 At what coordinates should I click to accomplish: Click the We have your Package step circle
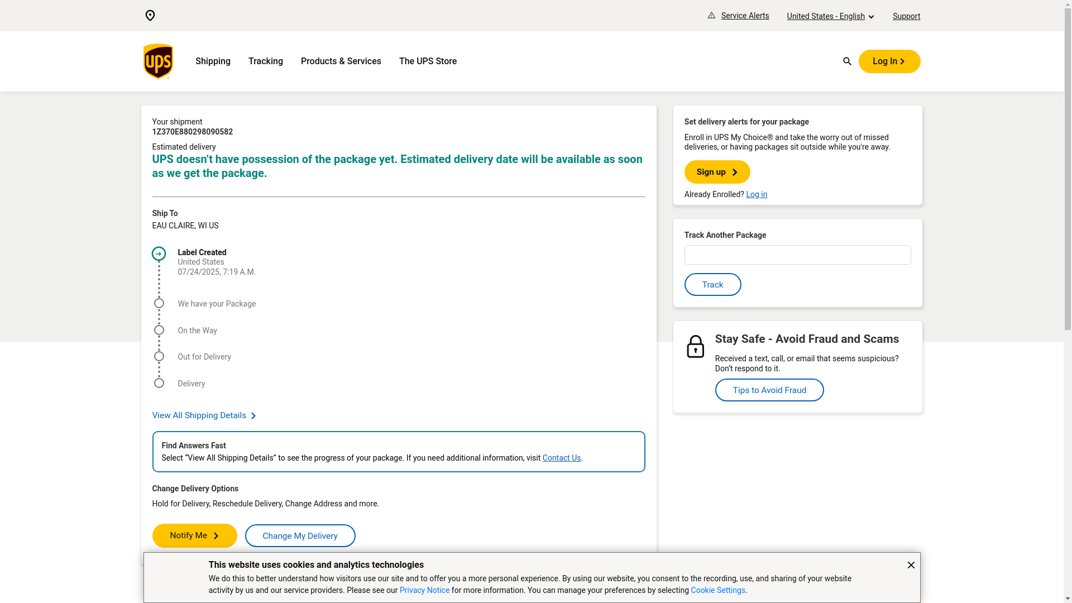click(x=159, y=303)
